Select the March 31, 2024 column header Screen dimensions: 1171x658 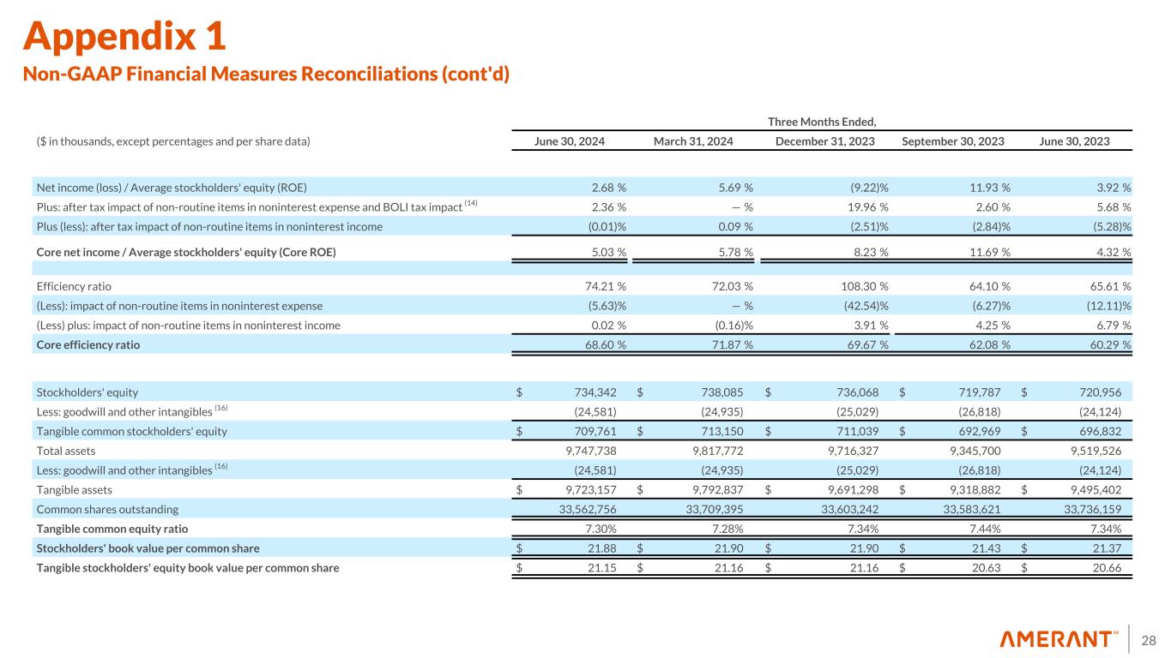[x=695, y=141]
